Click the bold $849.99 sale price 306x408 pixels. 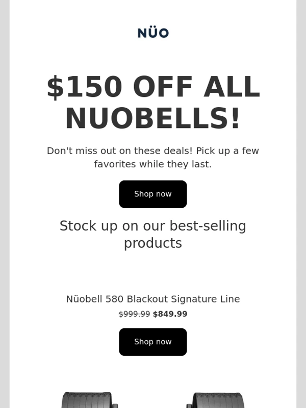coord(170,314)
